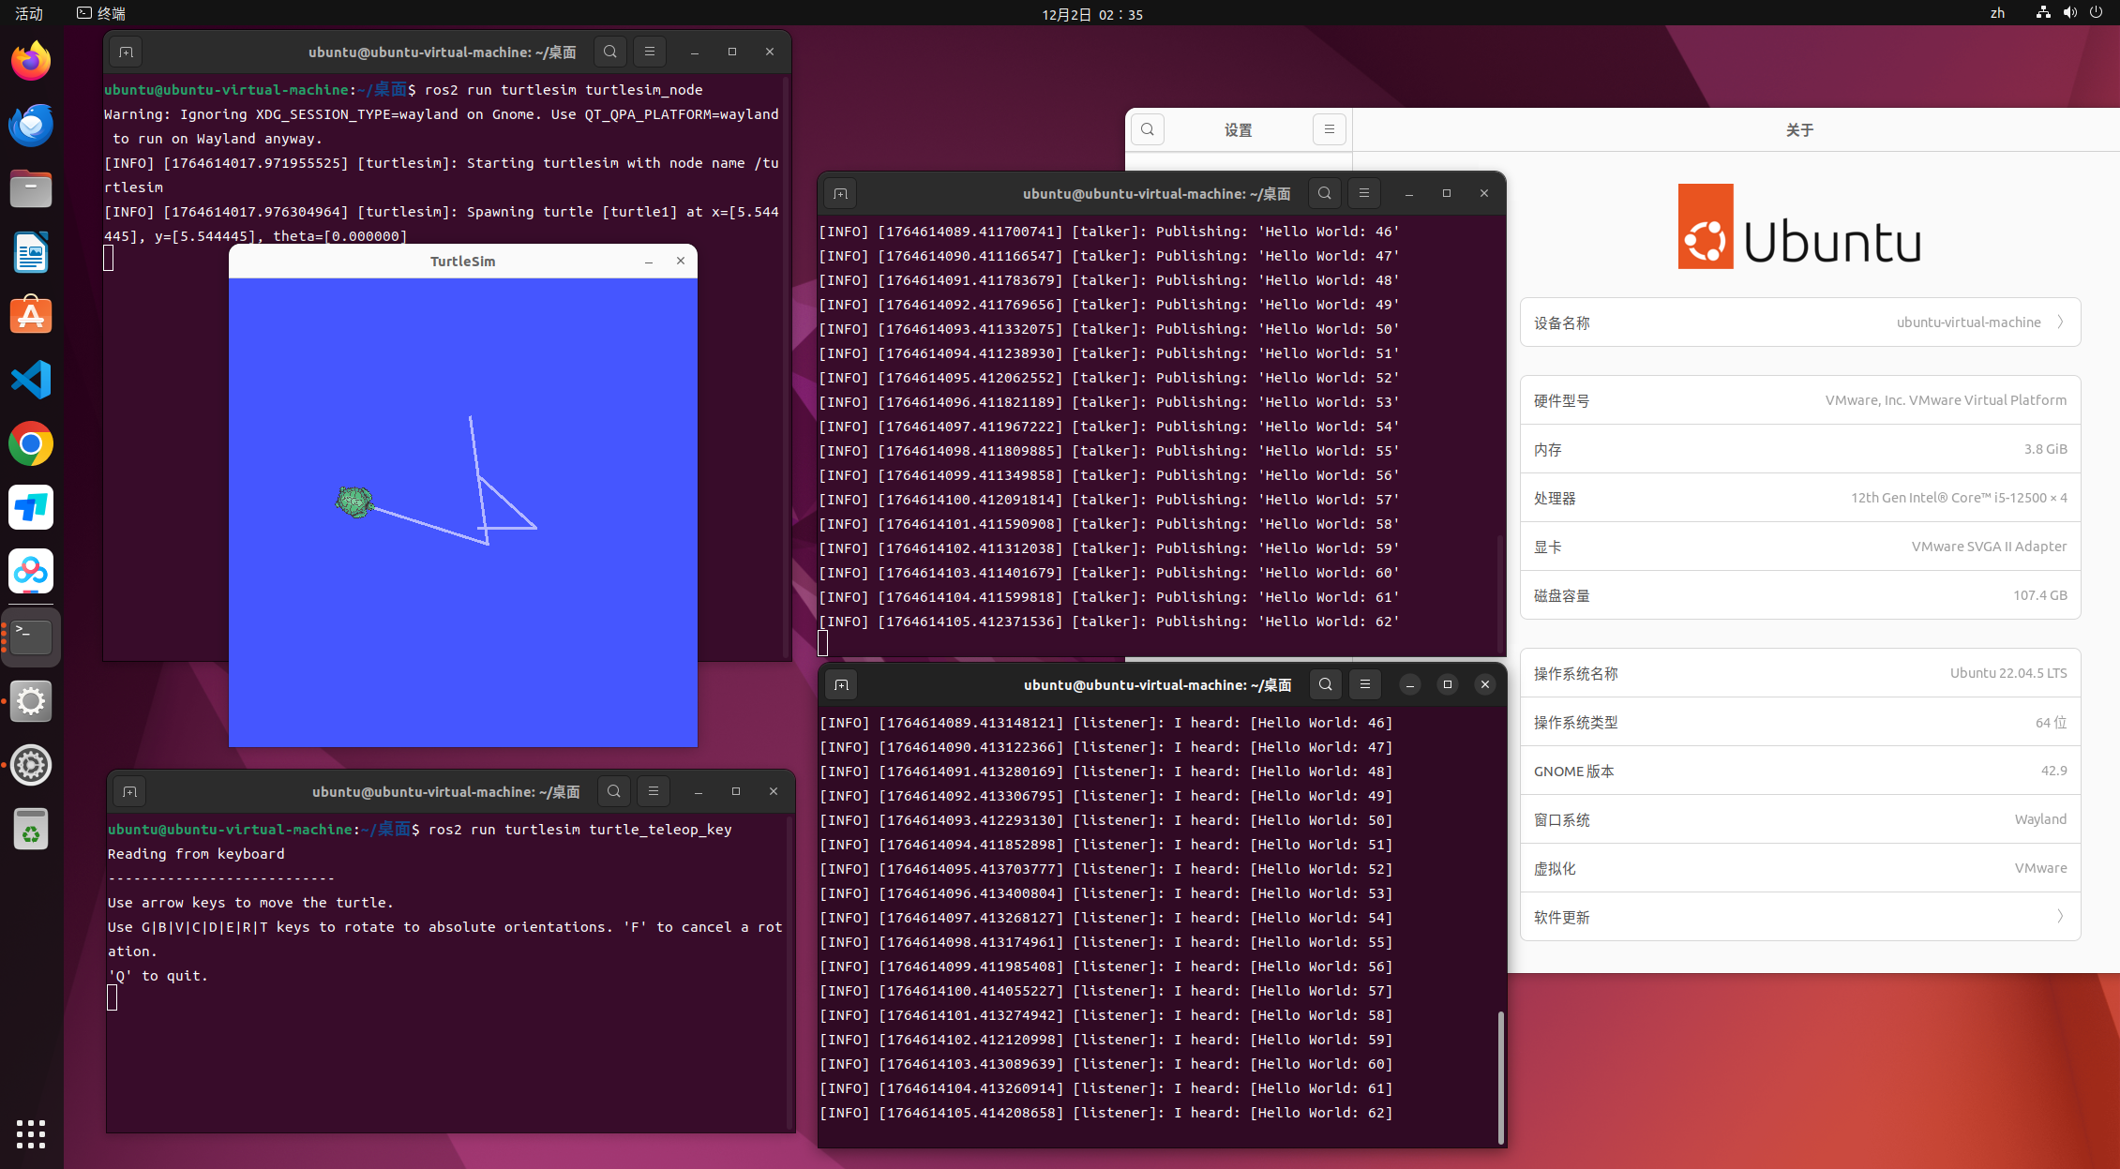Open new tab in turtlesim_node terminal
This screenshot has width=2120, height=1169.
click(126, 52)
